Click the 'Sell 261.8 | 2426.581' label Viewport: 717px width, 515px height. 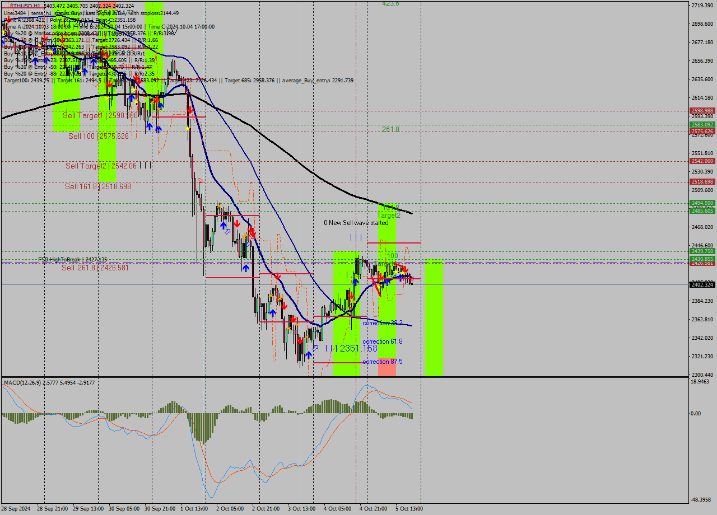point(95,268)
